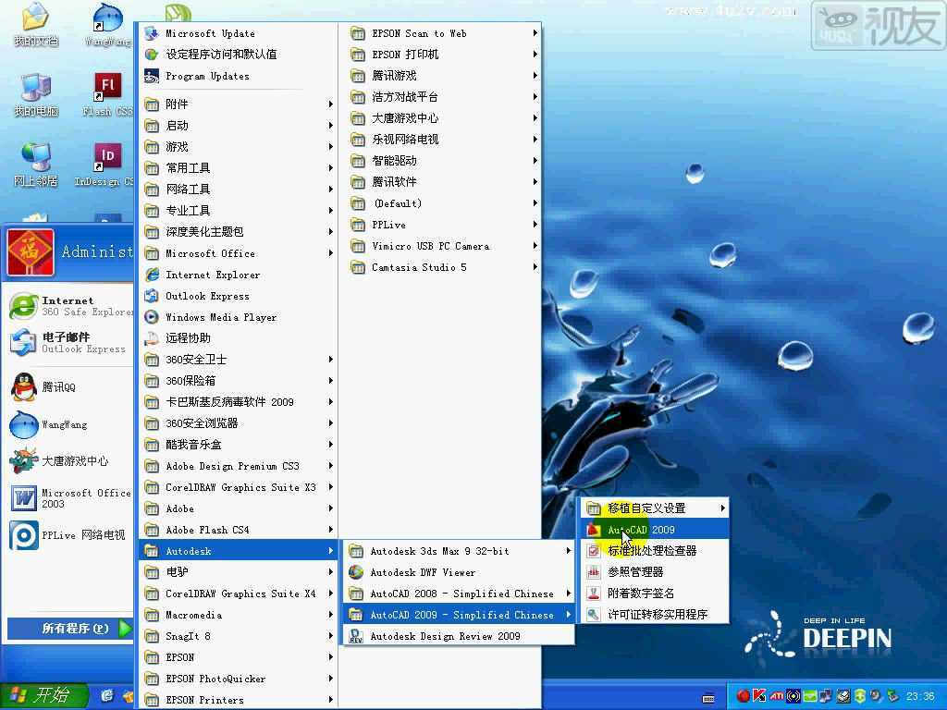Select 我的电脑 desktop icon
The image size is (947, 710).
(x=36, y=95)
